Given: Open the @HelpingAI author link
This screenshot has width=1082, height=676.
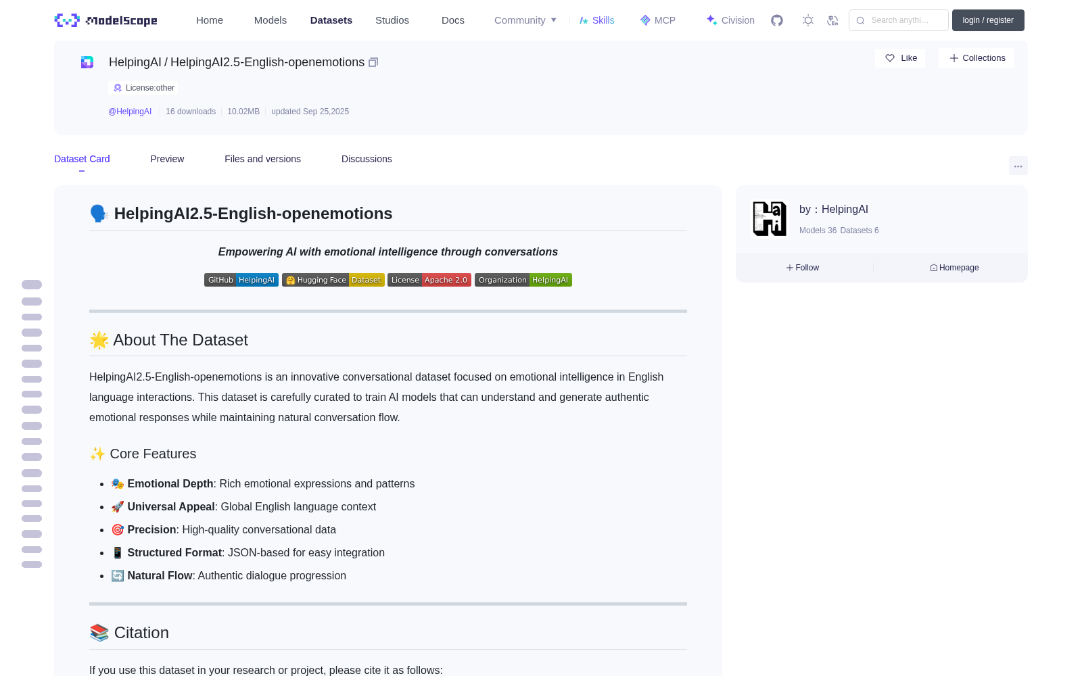Looking at the screenshot, I should pyautogui.click(x=130, y=112).
